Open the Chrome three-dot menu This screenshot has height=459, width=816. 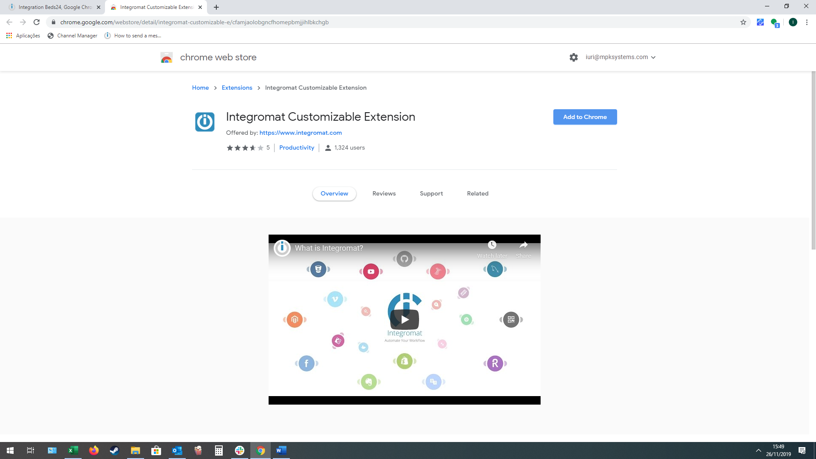pyautogui.click(x=807, y=22)
